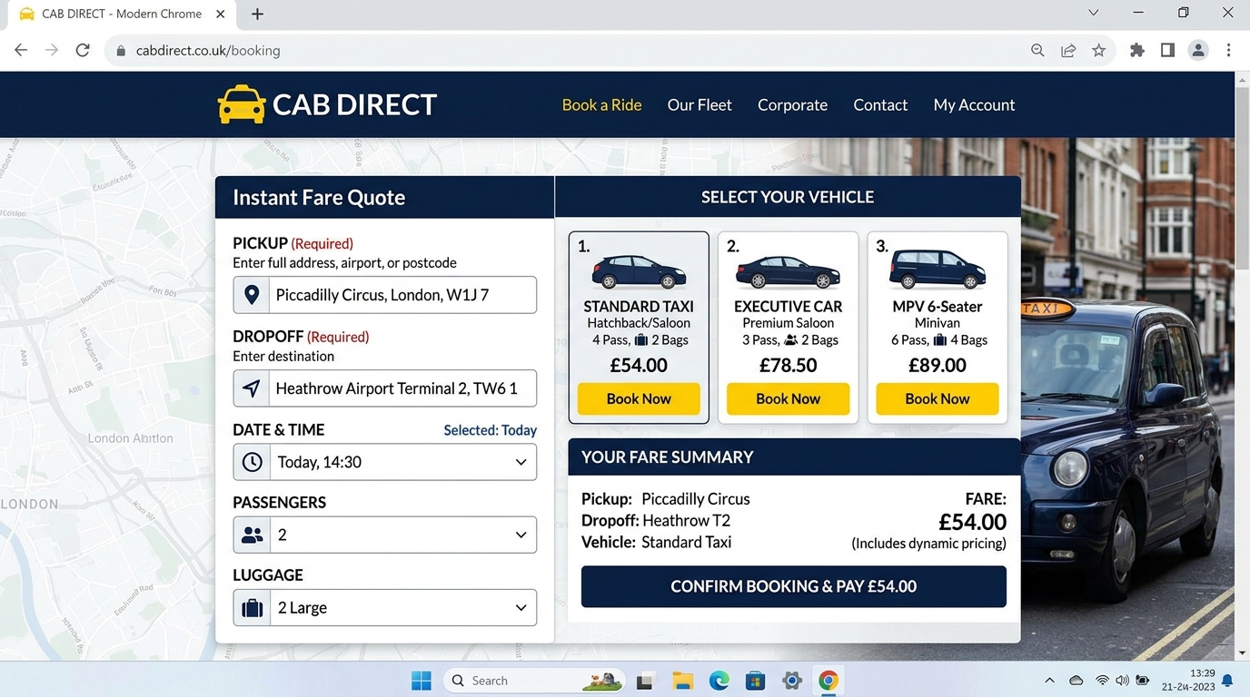The image size is (1250, 697).
Task: Click the pickup location pin icon
Action: pos(252,295)
